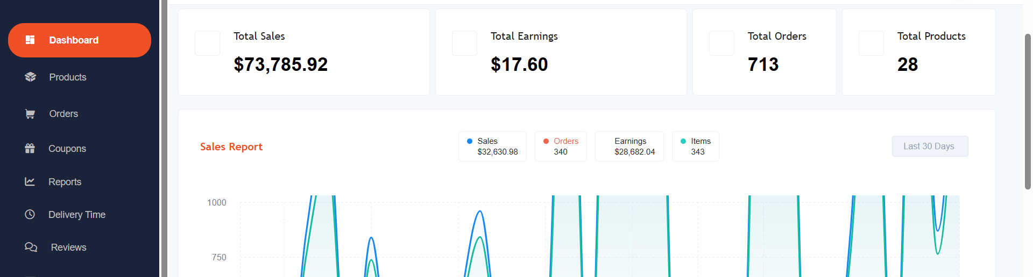
Task: Click the Products box icon
Action: coord(30,77)
